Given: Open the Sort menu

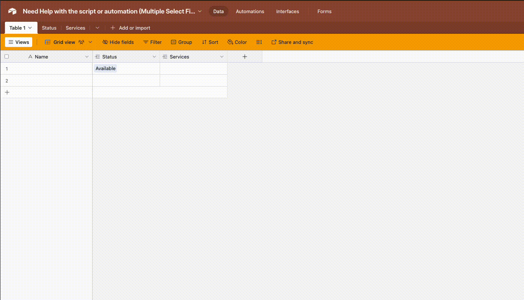Looking at the screenshot, I should point(210,42).
